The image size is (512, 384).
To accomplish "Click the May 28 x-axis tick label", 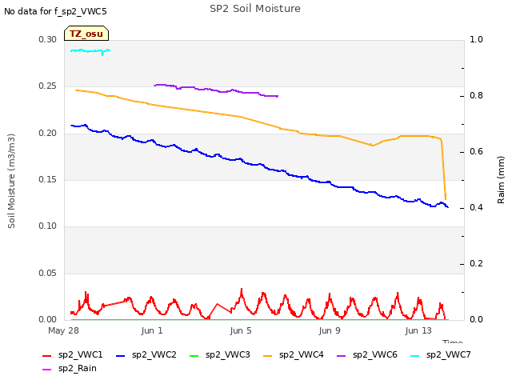I will point(64,330).
